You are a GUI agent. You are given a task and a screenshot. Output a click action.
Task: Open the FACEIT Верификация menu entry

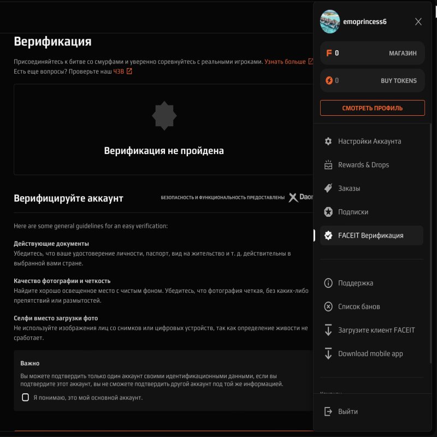click(x=371, y=235)
